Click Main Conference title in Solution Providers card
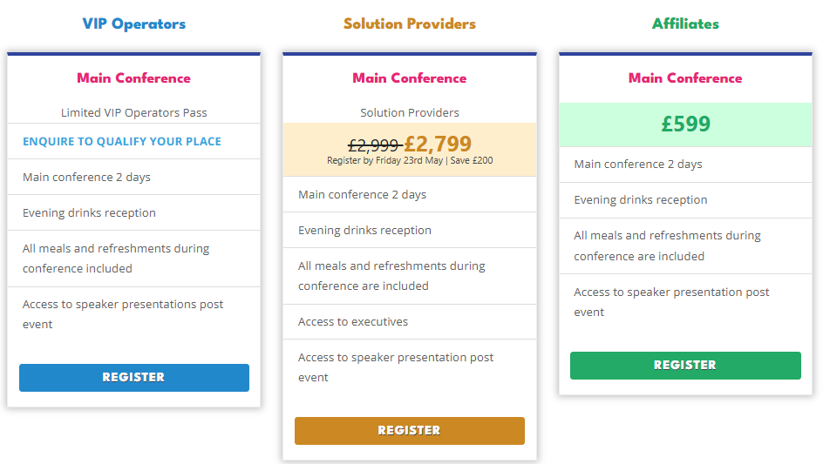Screen dimensions: 823x464 coord(410,78)
